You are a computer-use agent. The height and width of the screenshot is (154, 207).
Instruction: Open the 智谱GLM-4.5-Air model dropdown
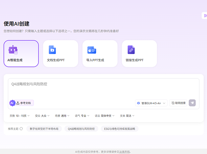click(x=151, y=103)
